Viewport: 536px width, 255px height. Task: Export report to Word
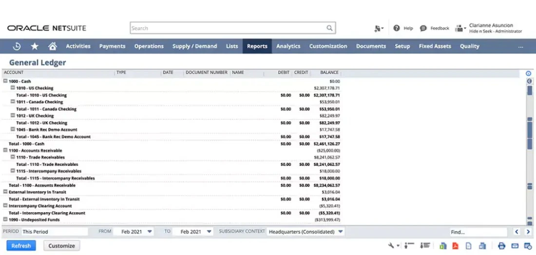coord(482,245)
